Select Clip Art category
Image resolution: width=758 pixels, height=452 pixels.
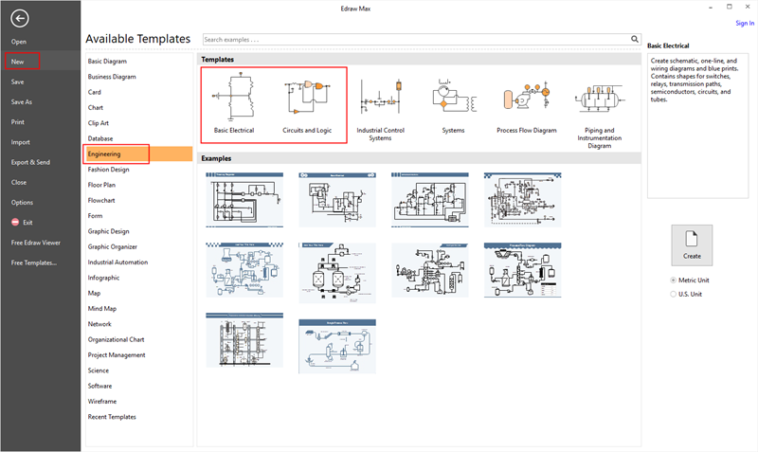(99, 123)
